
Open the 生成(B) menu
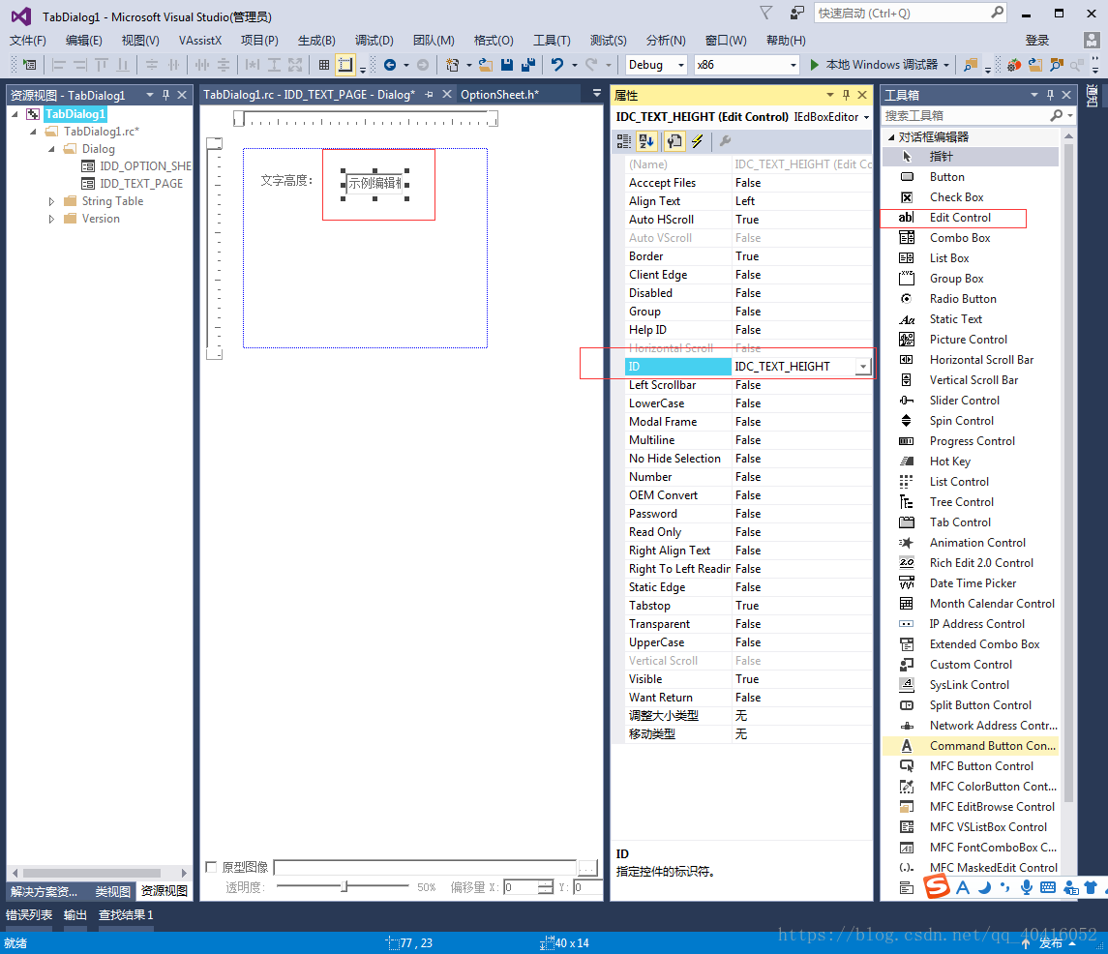pos(315,41)
